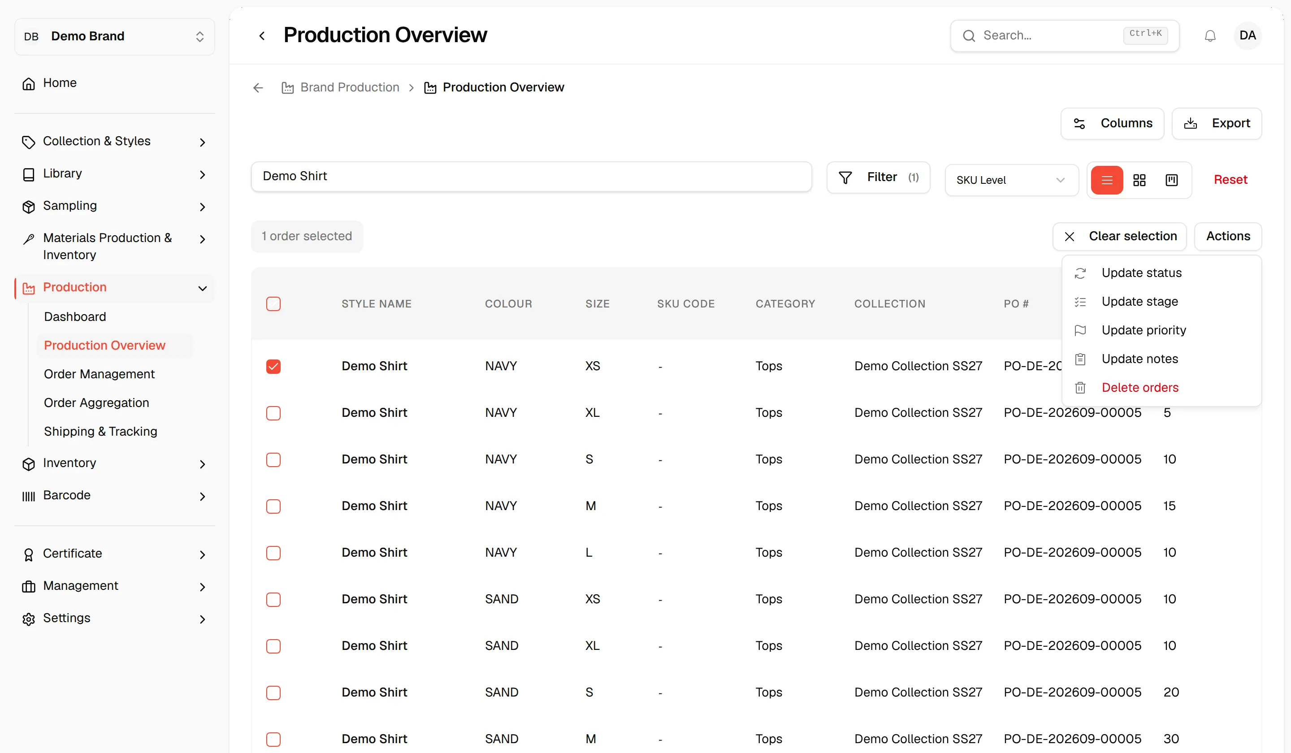Click the Export button
Viewport: 1291px width, 753px height.
1216,123
